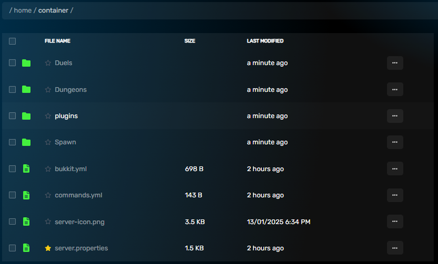Screen dimensions: 438x264
Task: Open the Duels folder
Action: 63,63
